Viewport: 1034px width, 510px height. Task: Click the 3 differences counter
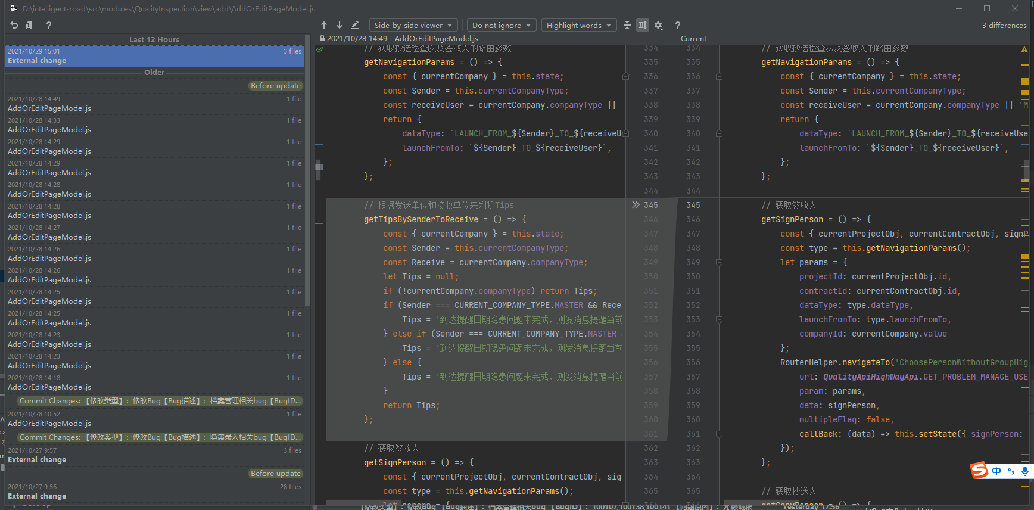[1004, 25]
